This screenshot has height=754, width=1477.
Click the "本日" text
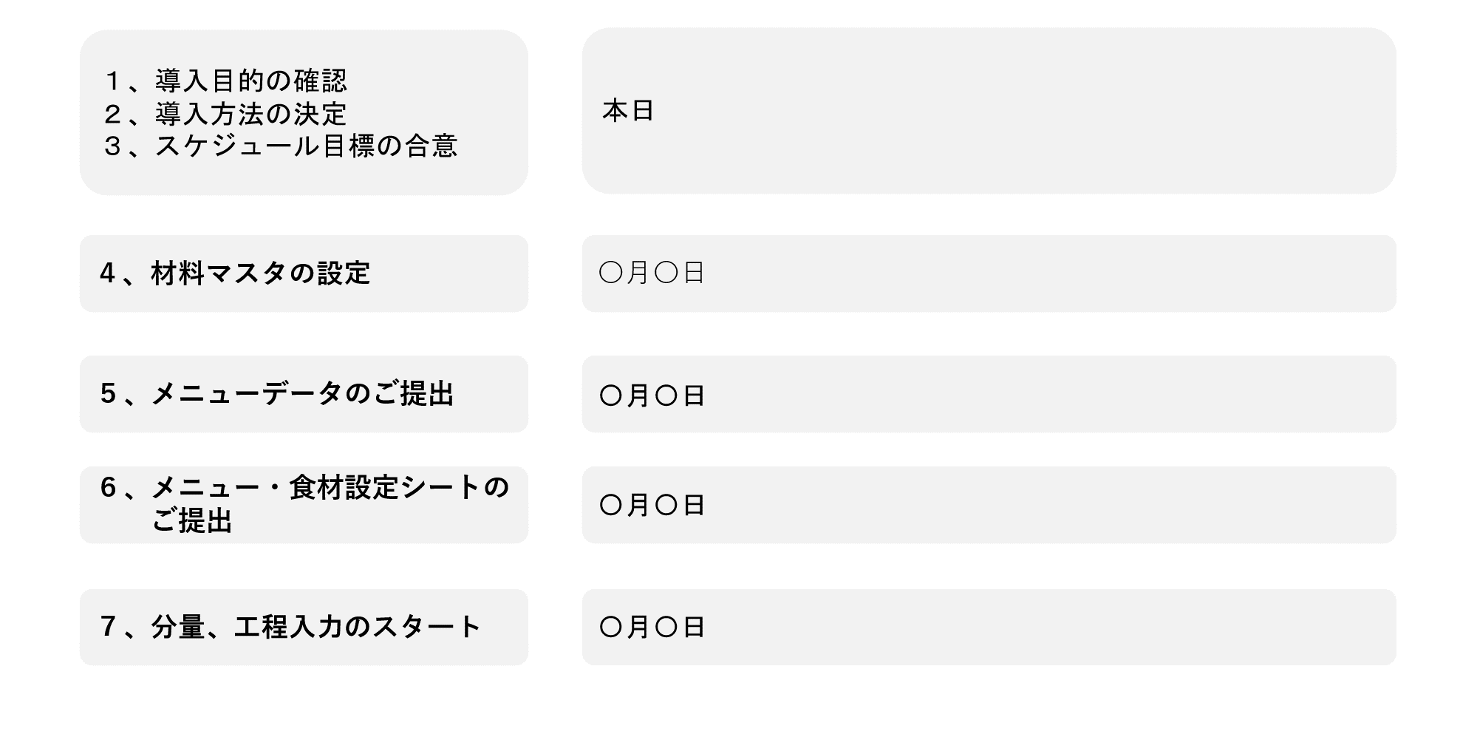pyautogui.click(x=628, y=111)
